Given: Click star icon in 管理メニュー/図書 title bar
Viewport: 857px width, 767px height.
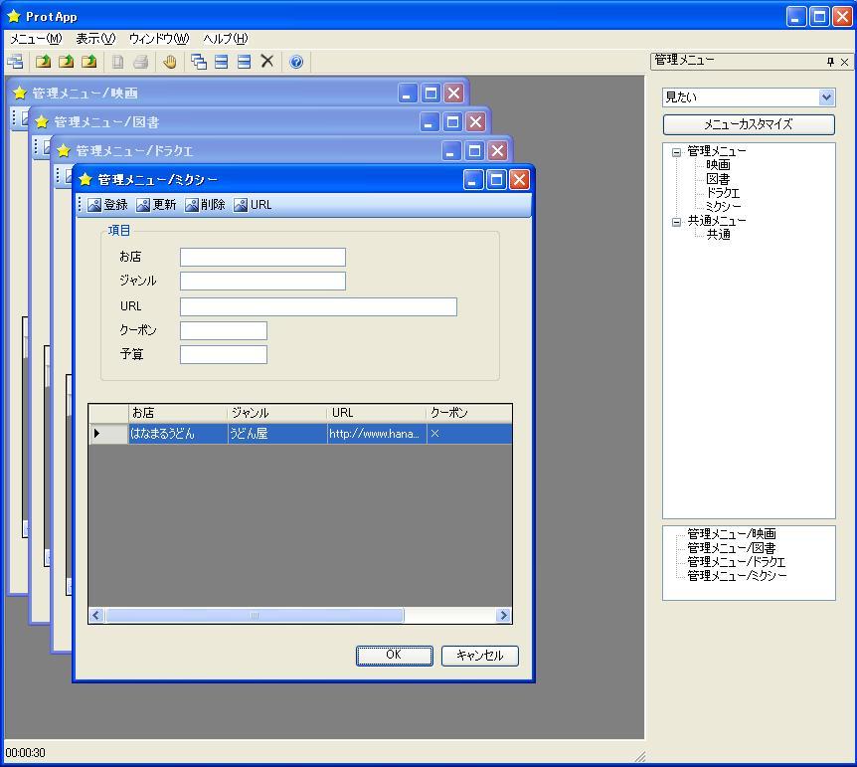Looking at the screenshot, I should pos(42,122).
